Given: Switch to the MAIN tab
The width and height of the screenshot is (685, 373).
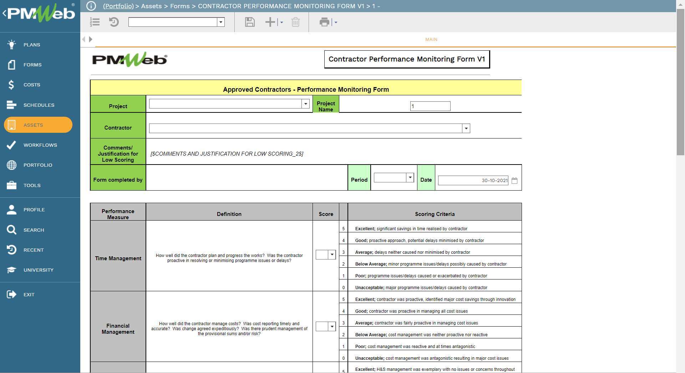Looking at the screenshot, I should [x=431, y=39].
